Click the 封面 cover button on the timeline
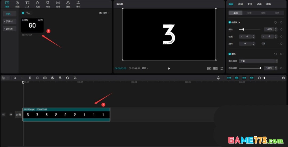Viewport: 288px width, 147px height. [18, 115]
